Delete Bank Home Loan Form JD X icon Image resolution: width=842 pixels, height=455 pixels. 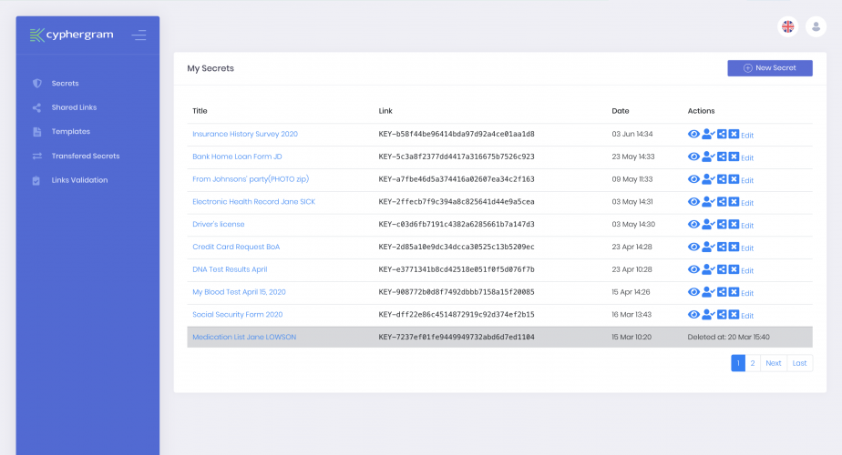(734, 157)
